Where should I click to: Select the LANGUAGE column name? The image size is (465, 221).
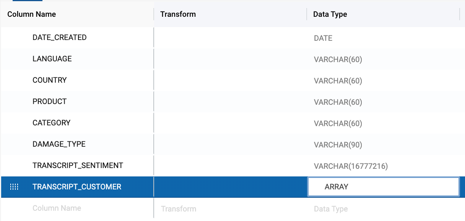click(x=52, y=59)
